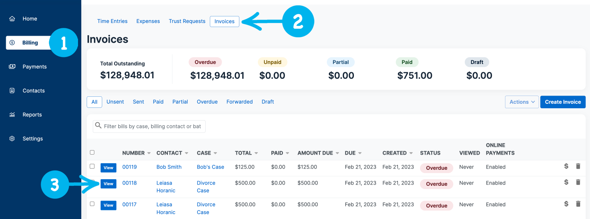The width and height of the screenshot is (590, 219).
Task: Open Reports via its chart icon
Action: (x=12, y=115)
